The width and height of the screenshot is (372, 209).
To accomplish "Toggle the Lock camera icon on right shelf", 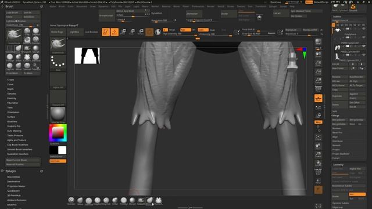I will 319,116.
